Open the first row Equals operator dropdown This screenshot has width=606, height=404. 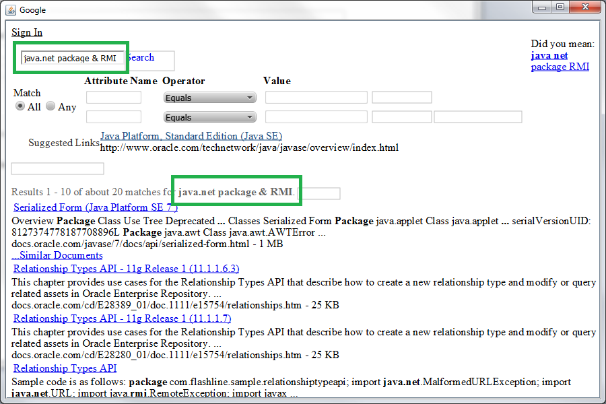(210, 98)
